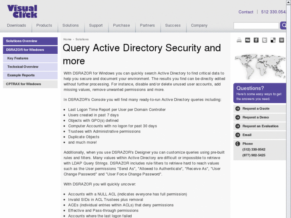Open the Purchase menu
This screenshot has height=218, width=291.
click(121, 26)
